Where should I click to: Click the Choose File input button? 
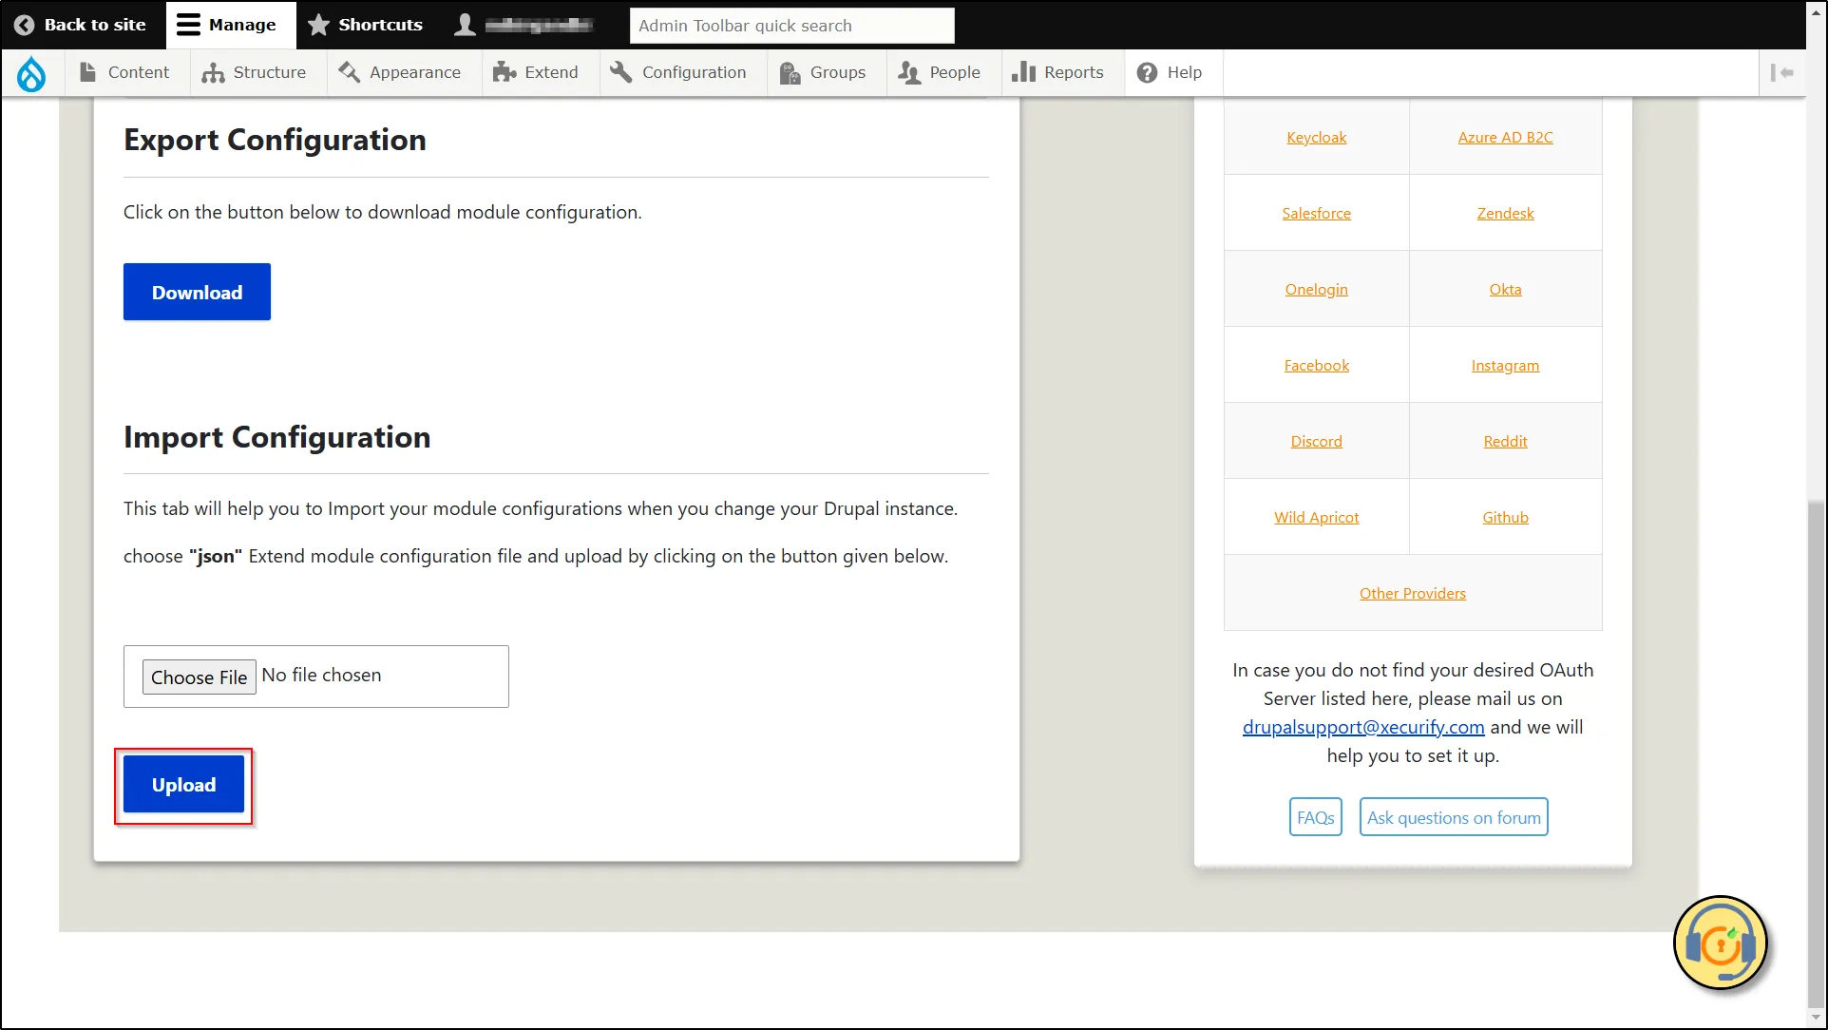point(199,676)
